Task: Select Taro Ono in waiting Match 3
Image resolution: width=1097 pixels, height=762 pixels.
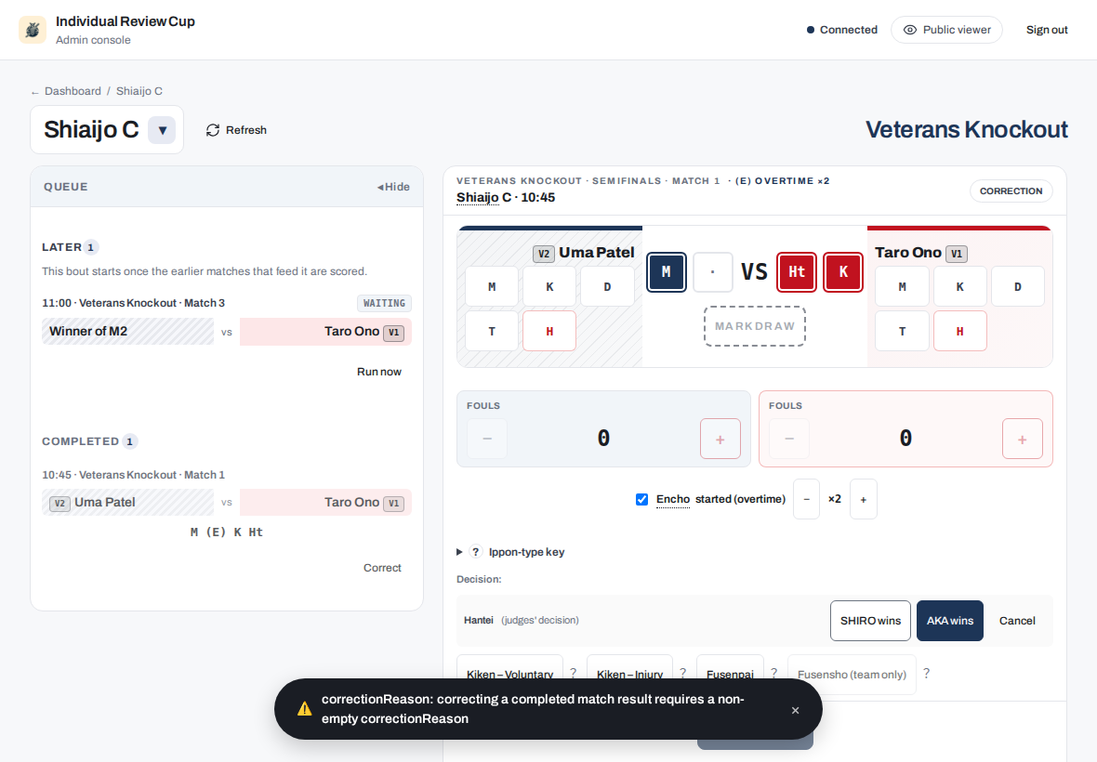Action: tap(325, 332)
